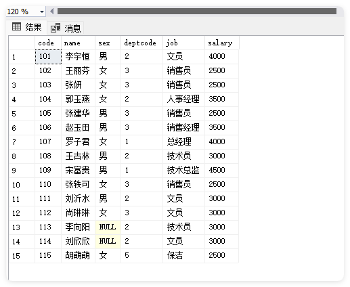Select the NULL sex cell for 刘欣欣
The image size is (350, 287).
(108, 242)
